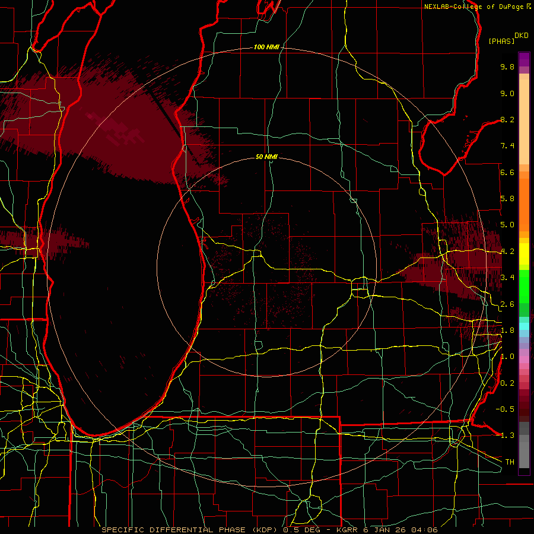Click the 1.0 legend value
Image resolution: width=534 pixels, height=534 pixels.
click(507, 357)
